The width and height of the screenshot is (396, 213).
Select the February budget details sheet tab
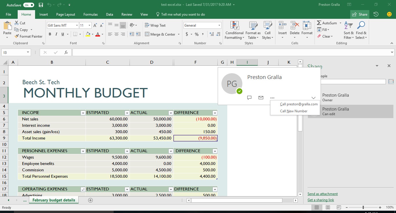[x=54, y=200]
